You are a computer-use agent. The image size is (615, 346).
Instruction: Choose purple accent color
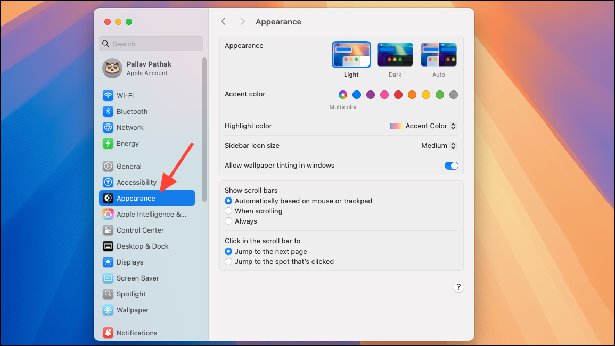click(371, 95)
